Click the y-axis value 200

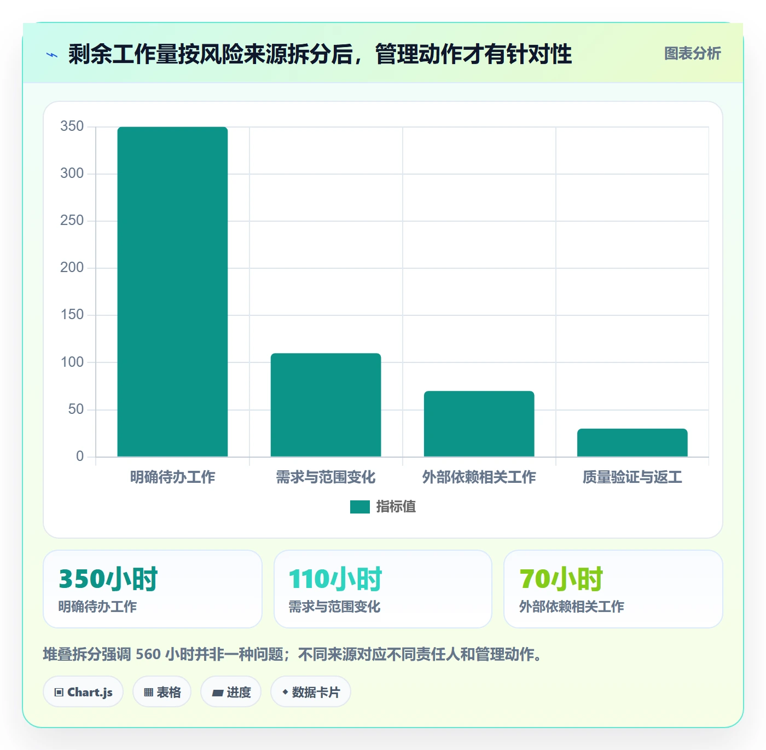click(72, 268)
